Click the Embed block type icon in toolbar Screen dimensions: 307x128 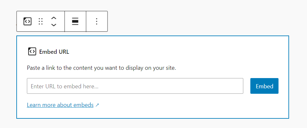[28, 21]
